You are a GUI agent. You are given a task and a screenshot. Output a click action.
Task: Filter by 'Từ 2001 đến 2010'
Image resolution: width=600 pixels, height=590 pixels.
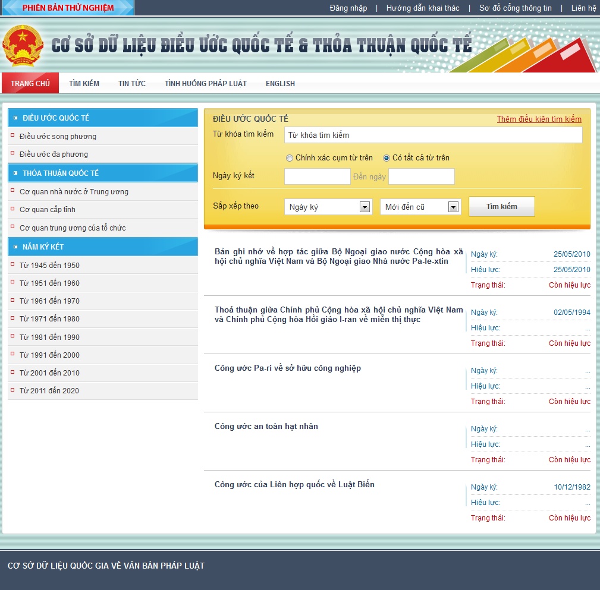[x=49, y=373]
